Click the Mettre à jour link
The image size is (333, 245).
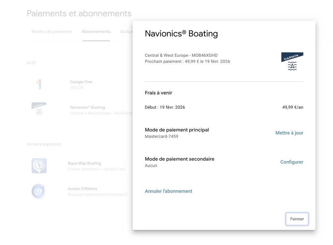coord(289,133)
